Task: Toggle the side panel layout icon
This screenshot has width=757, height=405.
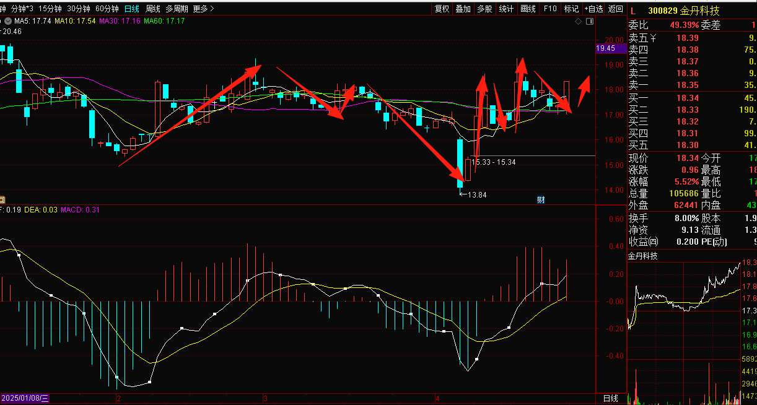Action: click(x=589, y=22)
